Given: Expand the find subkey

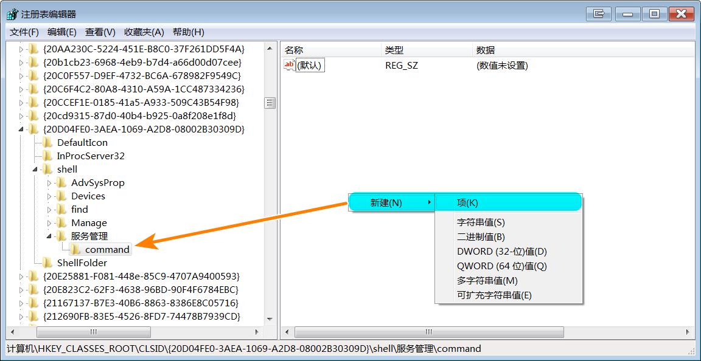Looking at the screenshot, I should point(49,209).
